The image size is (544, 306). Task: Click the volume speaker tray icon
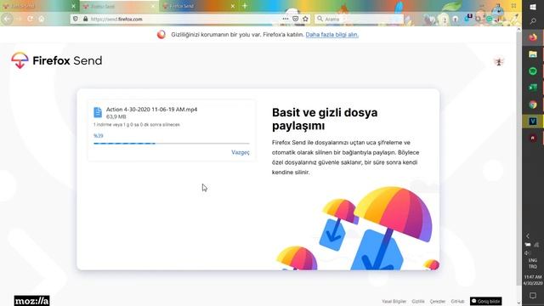click(527, 253)
